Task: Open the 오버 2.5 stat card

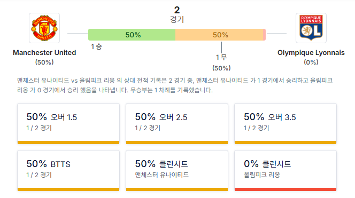Action: (177, 124)
